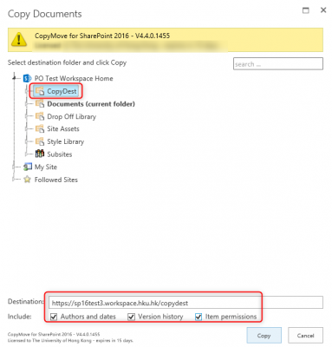Click the My Site icon

tap(28, 167)
